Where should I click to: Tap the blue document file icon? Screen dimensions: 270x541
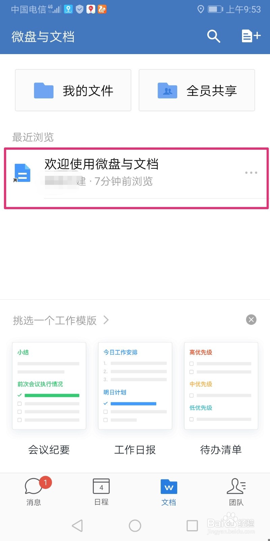pyautogui.click(x=23, y=173)
